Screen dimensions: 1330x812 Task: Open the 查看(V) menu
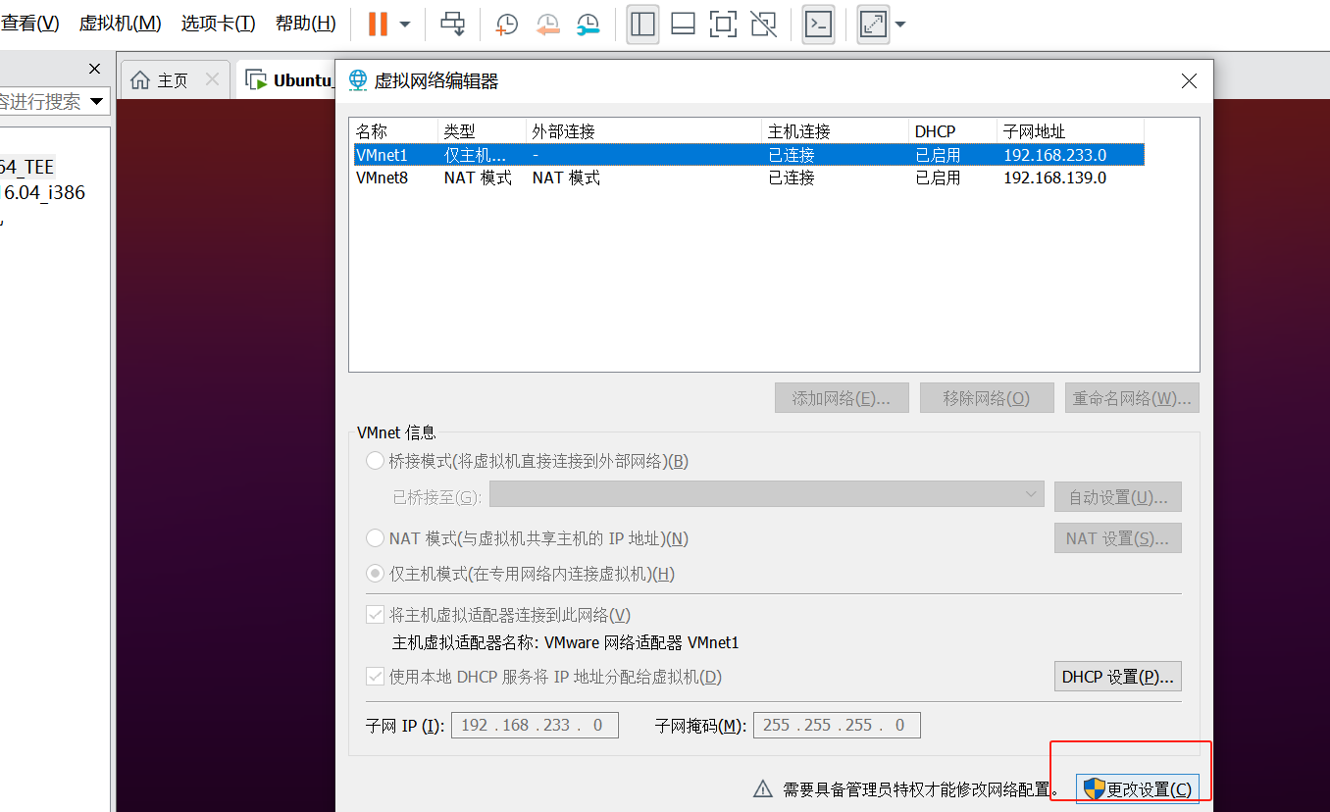[29, 24]
